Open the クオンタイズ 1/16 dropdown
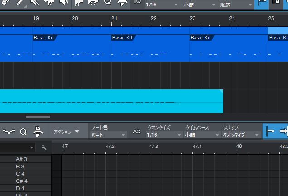Image resolution: width=288 pixels, height=196 pixels. pos(164,135)
